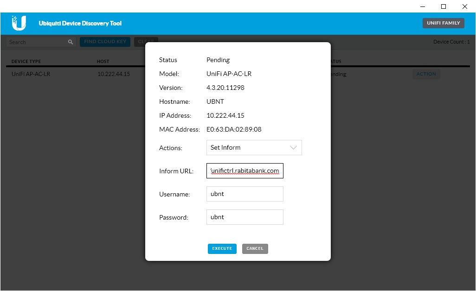Click the search magnifier icon

71,42
